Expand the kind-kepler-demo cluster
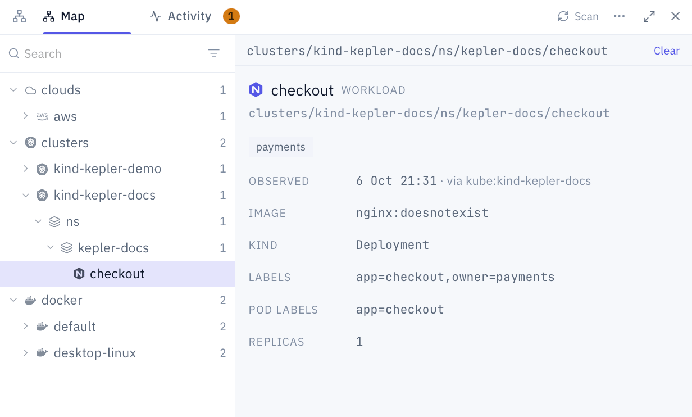This screenshot has width=692, height=417. pyautogui.click(x=26, y=169)
